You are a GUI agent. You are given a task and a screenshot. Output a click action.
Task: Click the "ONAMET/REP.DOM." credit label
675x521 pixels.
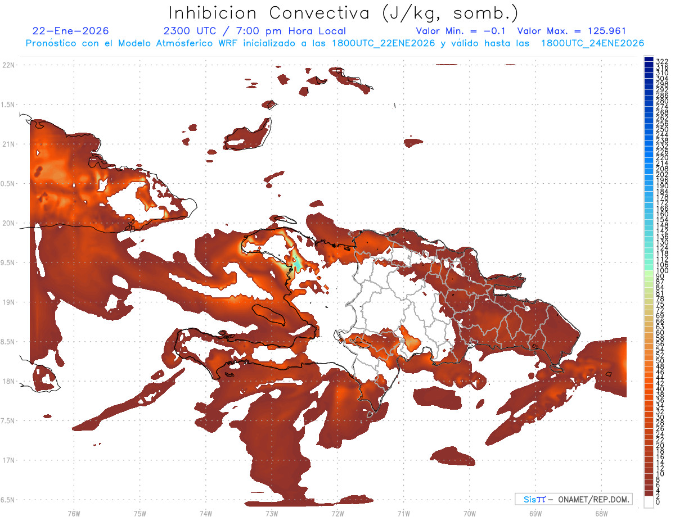click(x=593, y=499)
